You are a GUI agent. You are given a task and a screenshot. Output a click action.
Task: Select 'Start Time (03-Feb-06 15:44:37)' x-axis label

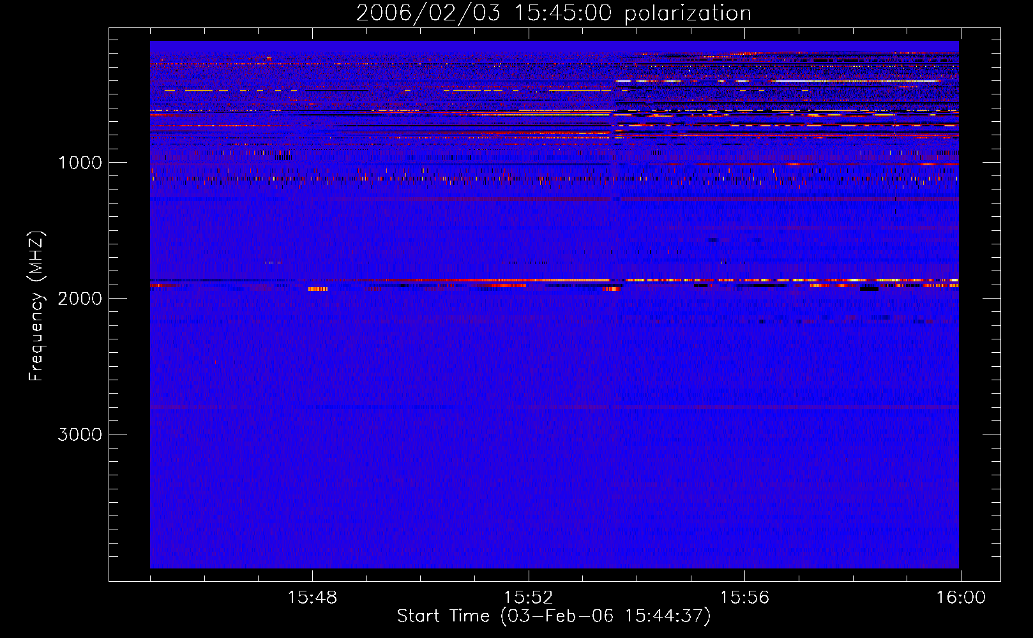pos(554,616)
